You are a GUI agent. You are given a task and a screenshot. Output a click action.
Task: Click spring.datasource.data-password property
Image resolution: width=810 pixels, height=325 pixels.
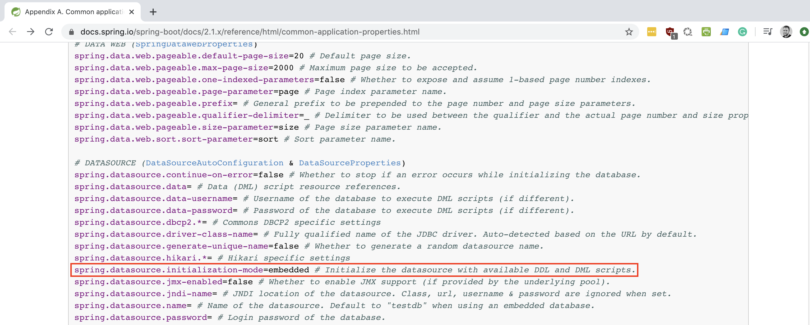click(153, 211)
